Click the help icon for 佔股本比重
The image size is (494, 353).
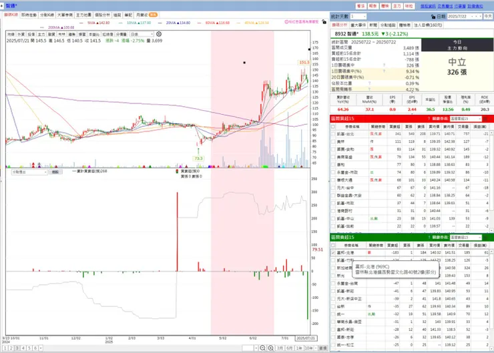[369, 83]
